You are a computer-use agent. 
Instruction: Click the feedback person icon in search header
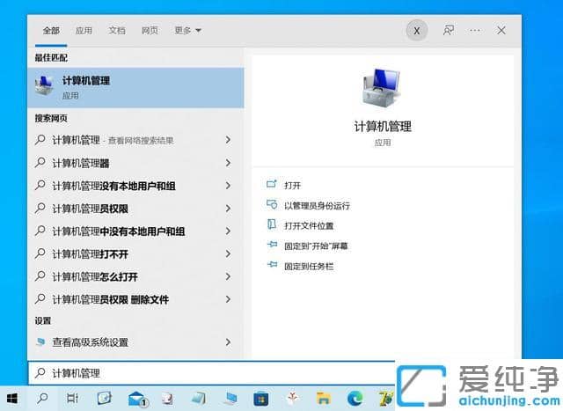(448, 30)
